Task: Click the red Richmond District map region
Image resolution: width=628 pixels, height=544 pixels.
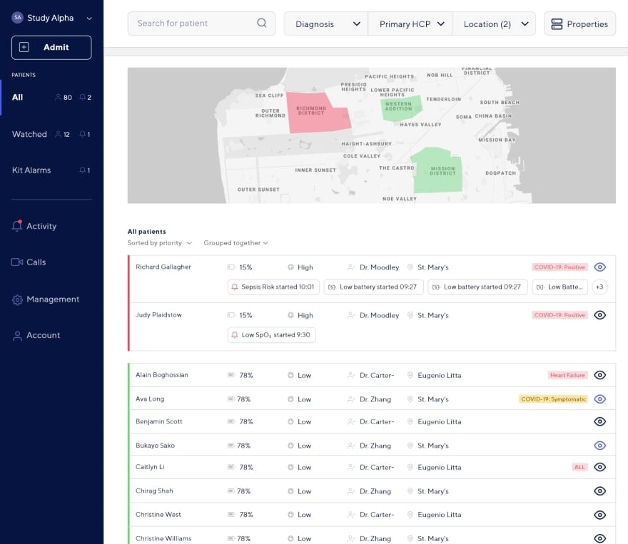Action: click(318, 113)
